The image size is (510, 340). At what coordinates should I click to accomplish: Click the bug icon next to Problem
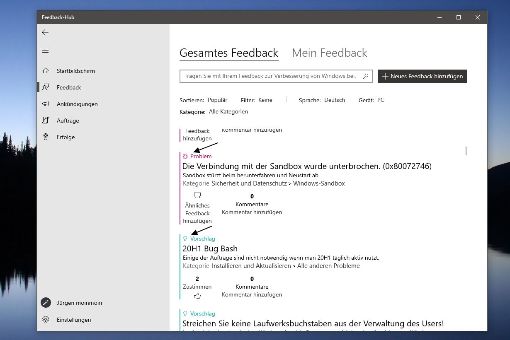pos(185,156)
